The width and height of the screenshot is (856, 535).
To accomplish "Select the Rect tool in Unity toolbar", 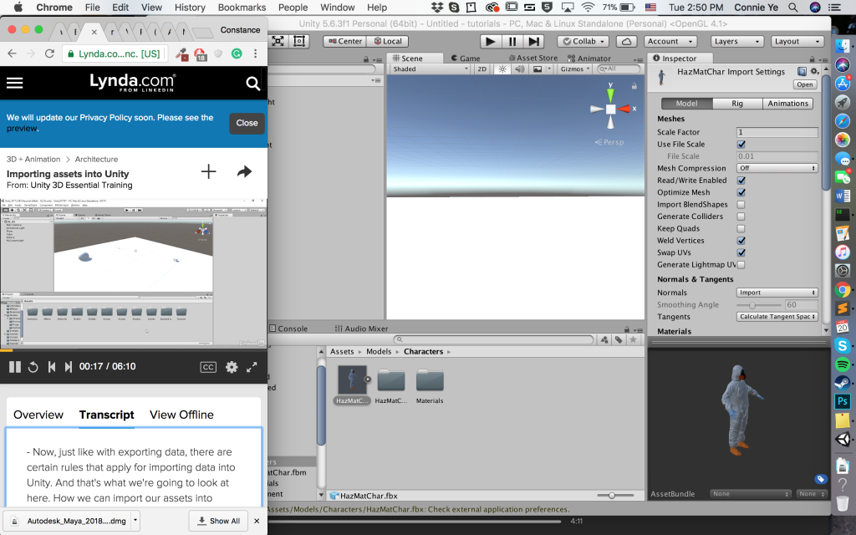I will point(299,42).
